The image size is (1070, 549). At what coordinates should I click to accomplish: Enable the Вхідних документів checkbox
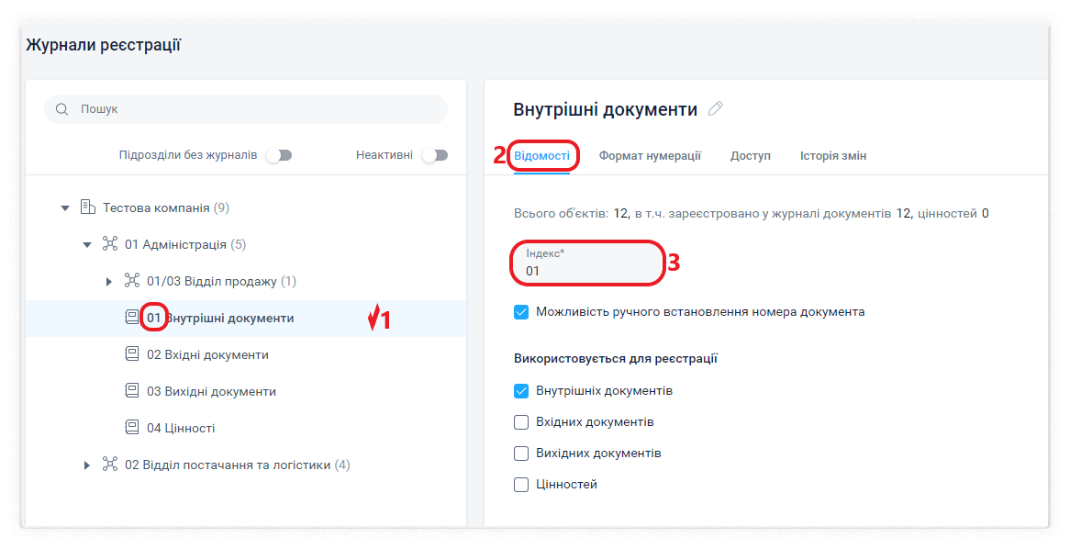(521, 422)
